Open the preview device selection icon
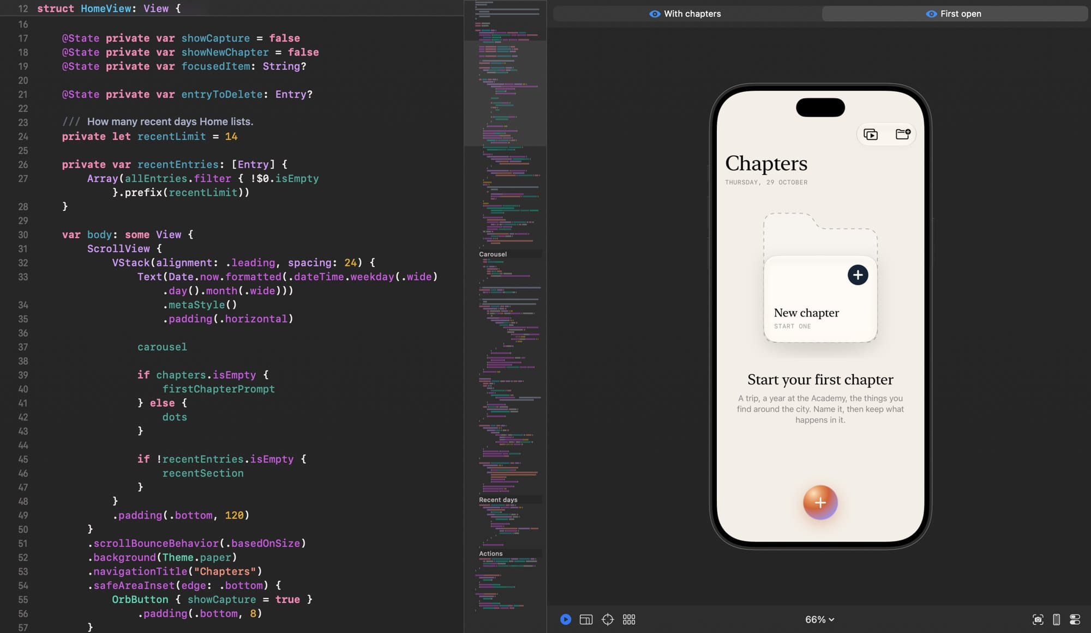 click(x=1057, y=619)
